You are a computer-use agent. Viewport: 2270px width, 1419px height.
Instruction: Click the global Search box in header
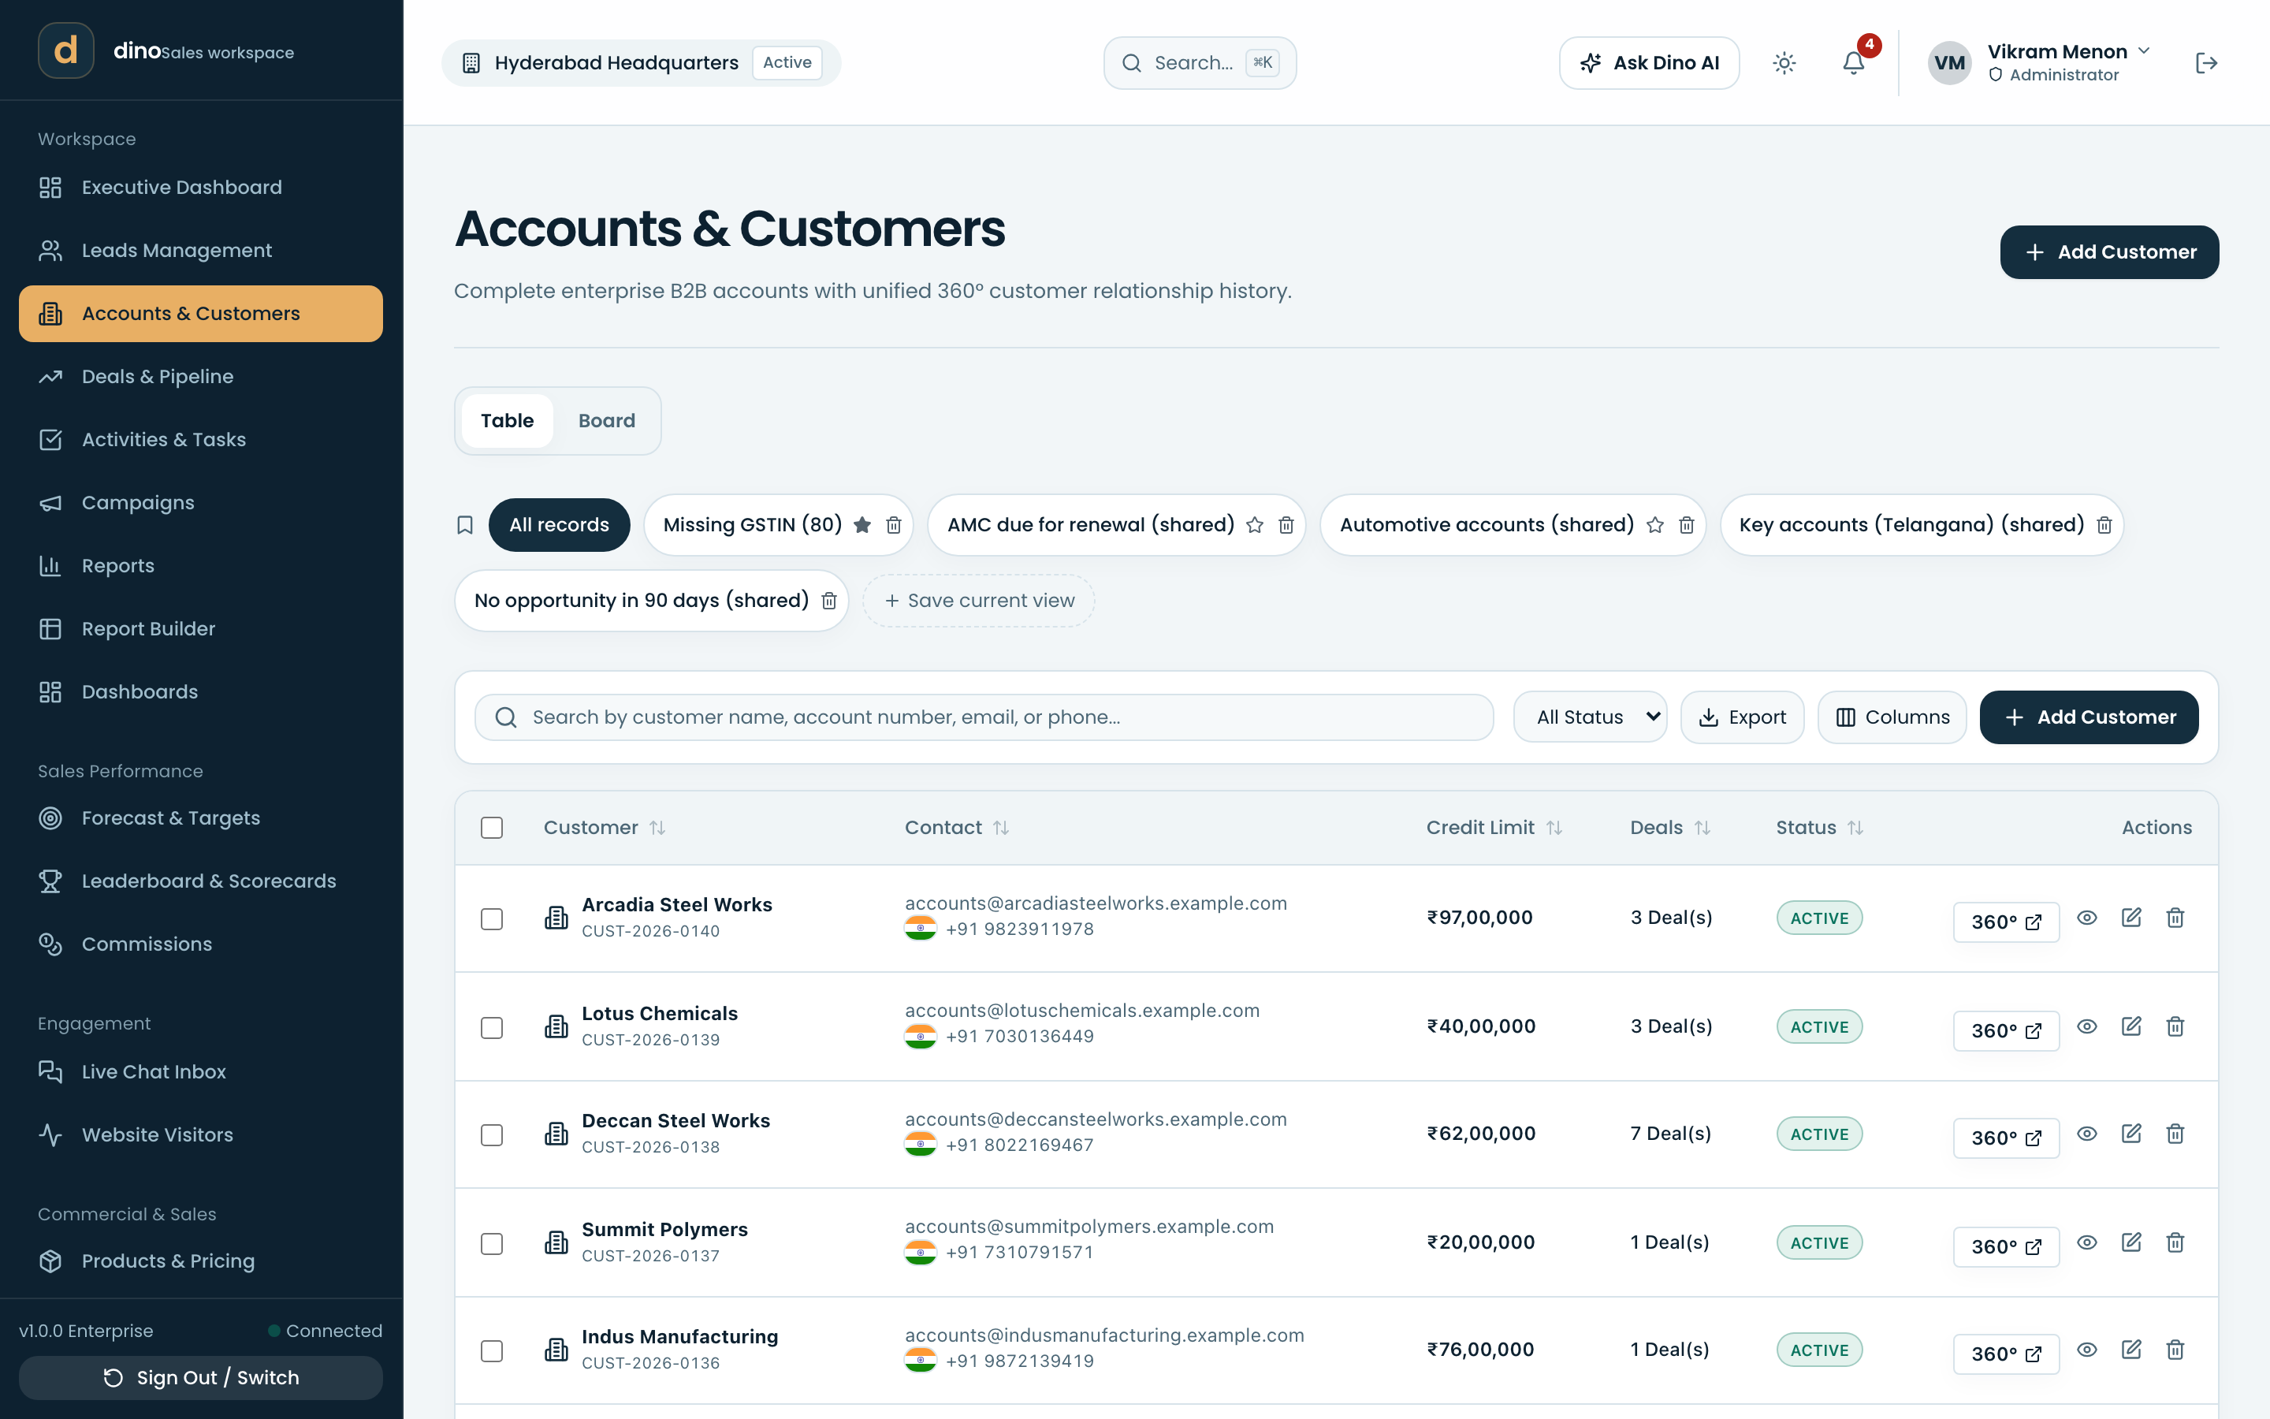(x=1200, y=63)
